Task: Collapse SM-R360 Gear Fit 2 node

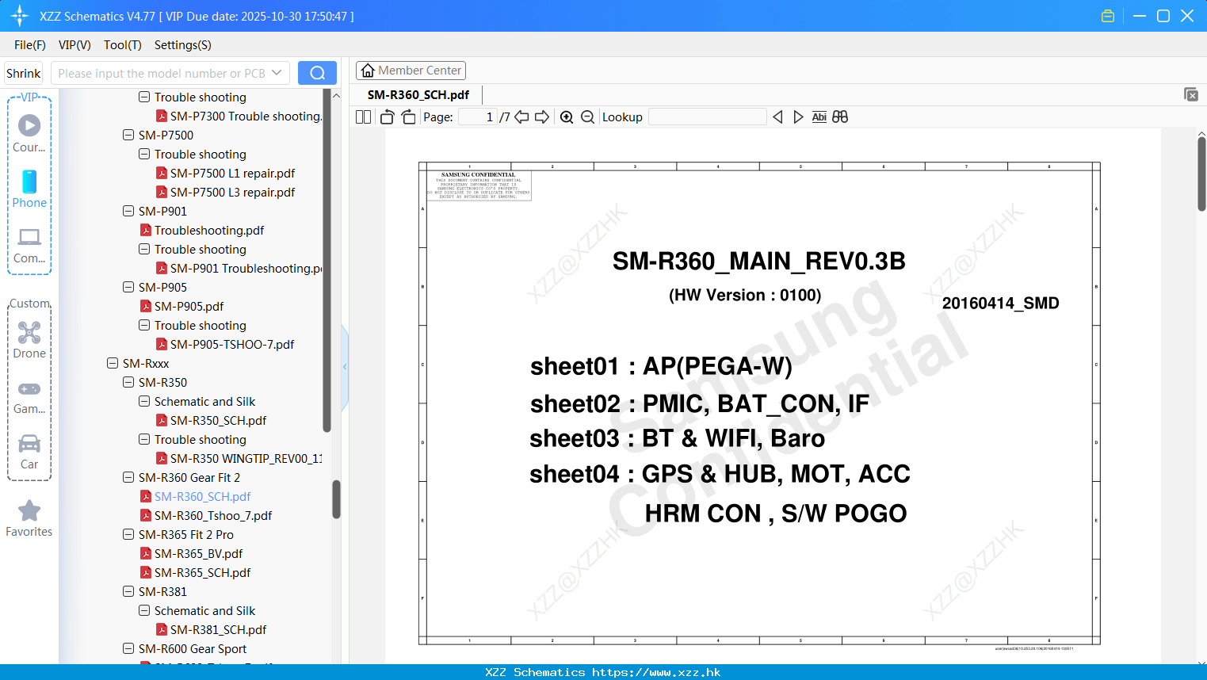Action: click(x=128, y=477)
